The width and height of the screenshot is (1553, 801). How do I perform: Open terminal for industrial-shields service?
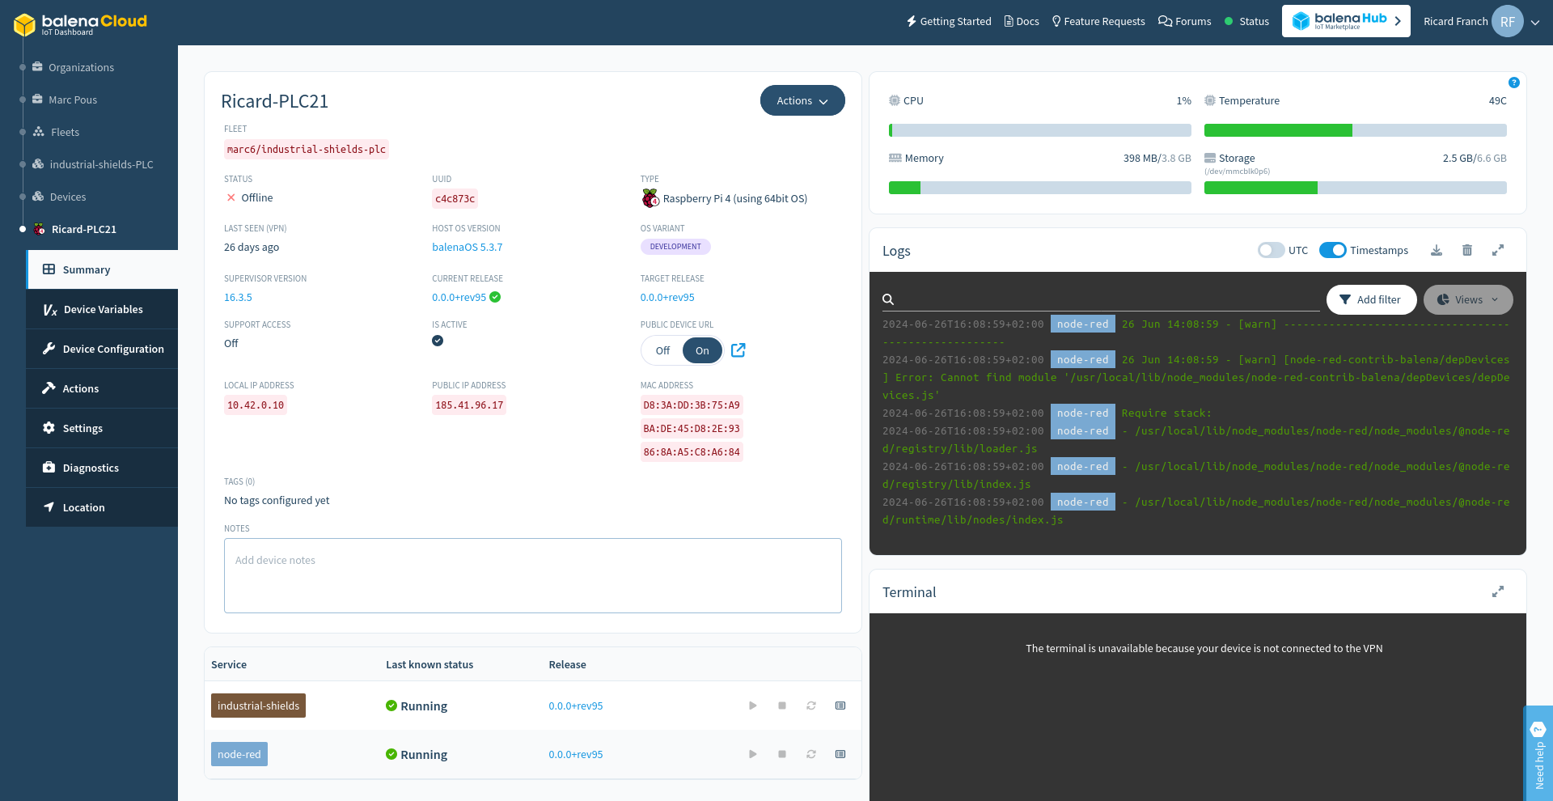click(x=840, y=706)
